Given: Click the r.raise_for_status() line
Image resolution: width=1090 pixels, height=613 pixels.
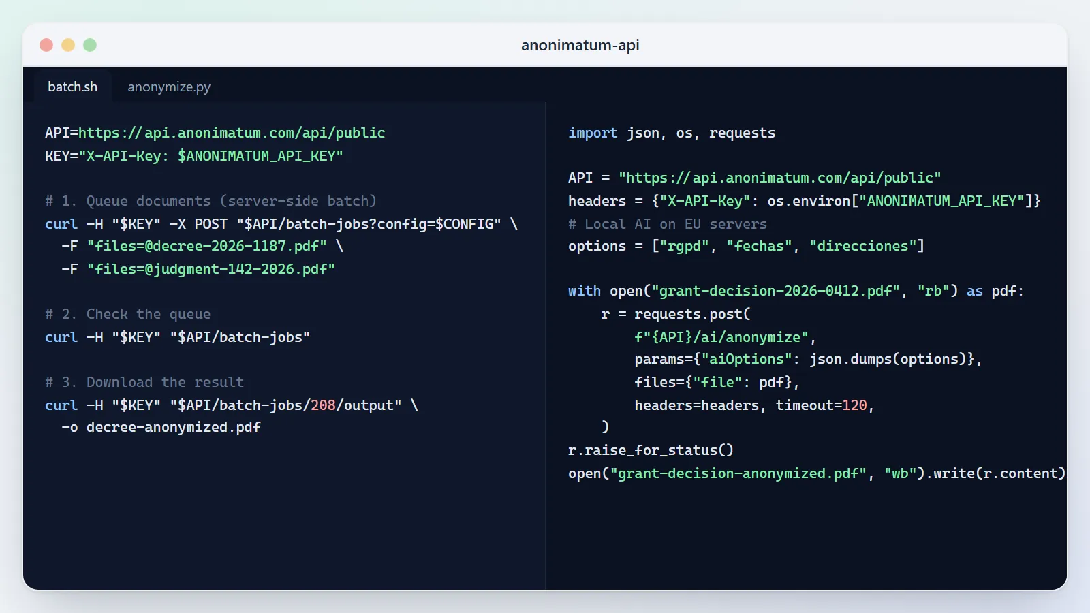Looking at the screenshot, I should click(x=651, y=450).
